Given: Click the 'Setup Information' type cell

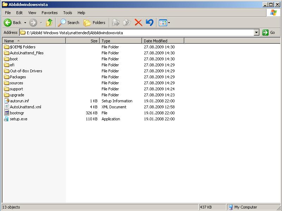Looking at the screenshot, I should pos(117,101).
